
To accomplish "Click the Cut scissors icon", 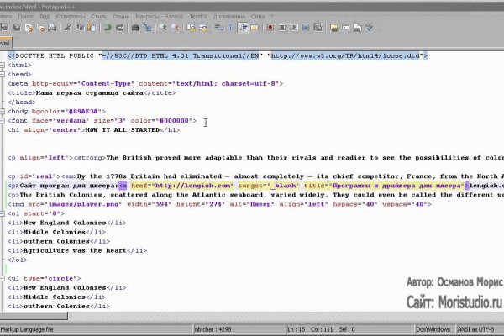I will (66, 27).
